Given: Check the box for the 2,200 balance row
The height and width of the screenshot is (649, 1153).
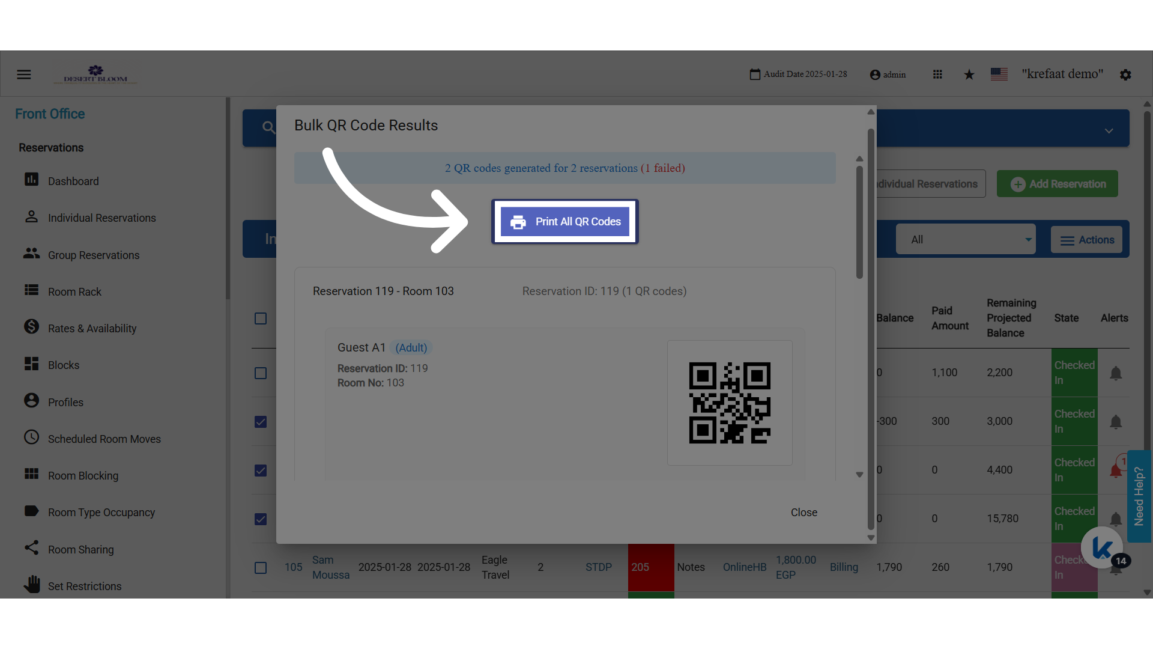Looking at the screenshot, I should tap(261, 373).
